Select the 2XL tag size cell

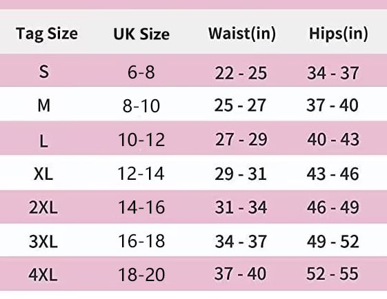(x=43, y=207)
